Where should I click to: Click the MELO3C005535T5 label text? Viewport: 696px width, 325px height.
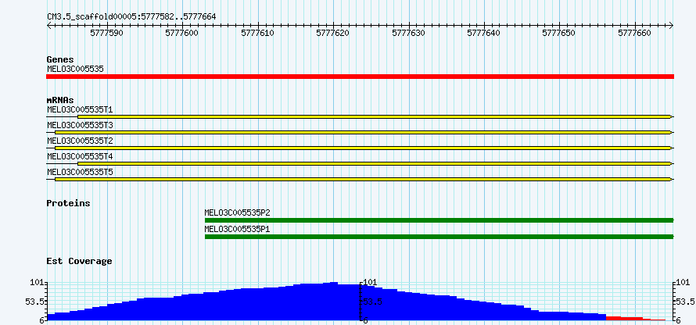pyautogui.click(x=80, y=172)
